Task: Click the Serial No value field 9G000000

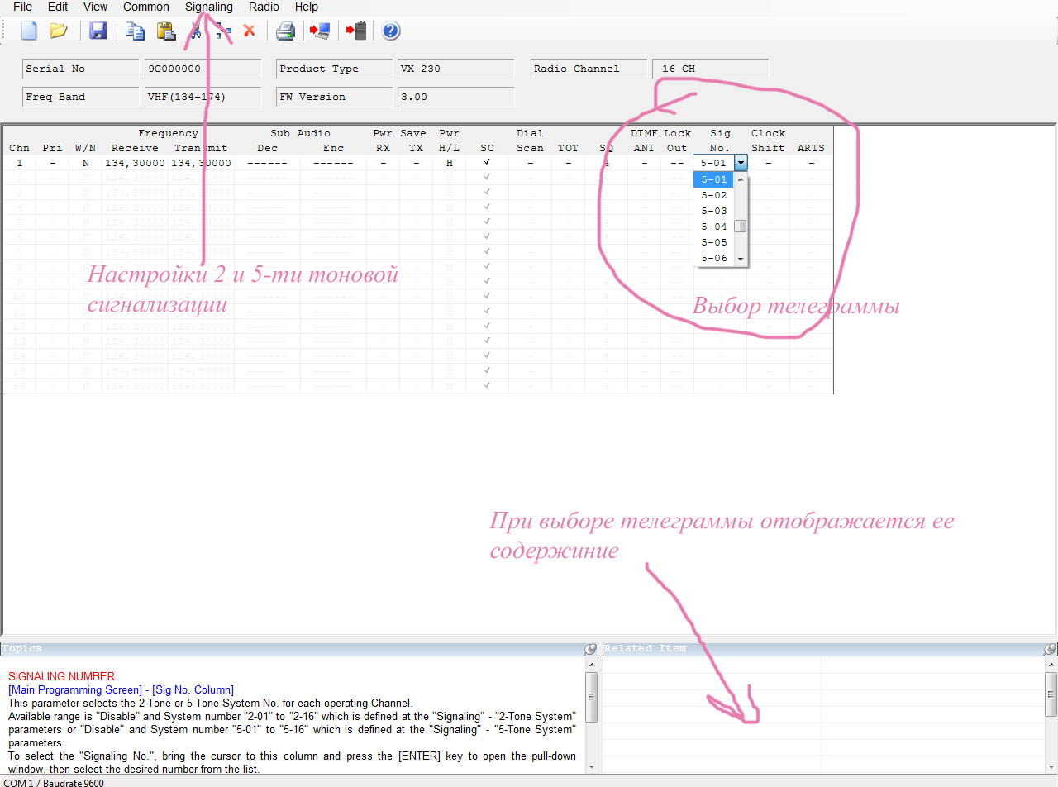Action: click(x=203, y=69)
